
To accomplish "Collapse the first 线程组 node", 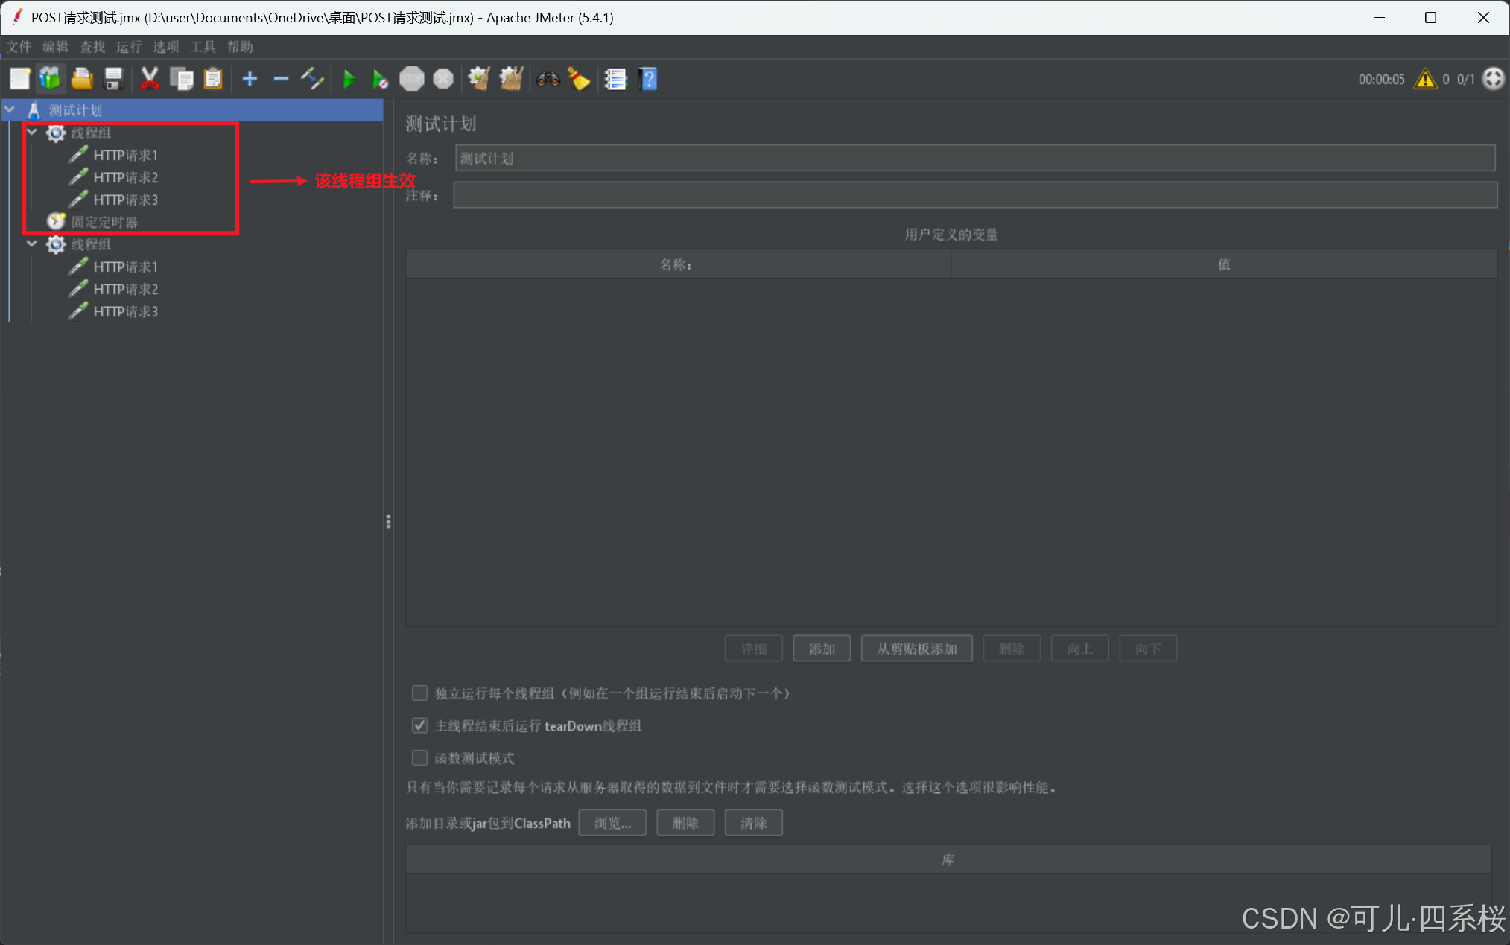I will click(32, 133).
